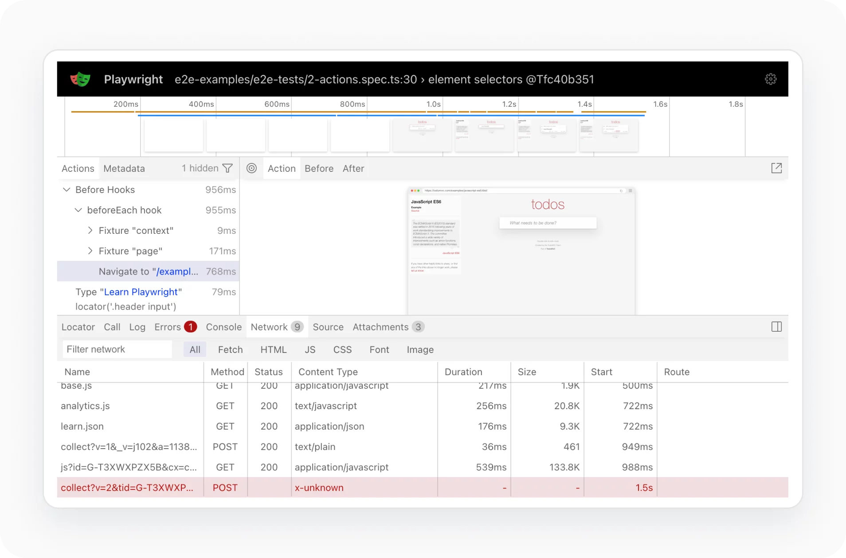The image size is (846, 558).
Task: Select the Before Hooks row label
Action: point(105,190)
